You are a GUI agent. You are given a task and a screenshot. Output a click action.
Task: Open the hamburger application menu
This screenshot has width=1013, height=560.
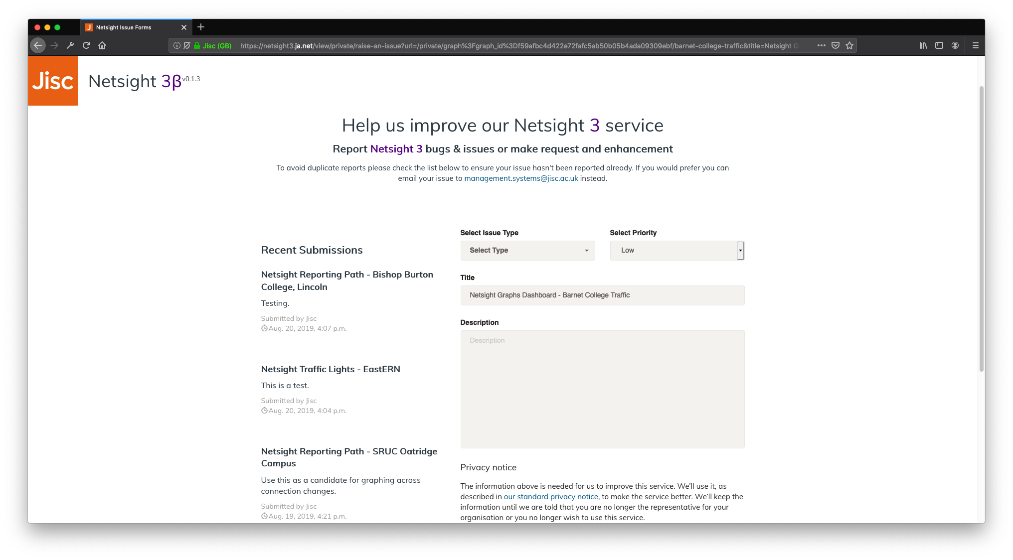pos(976,45)
